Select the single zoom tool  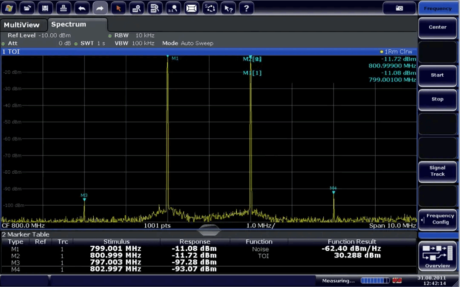tap(137, 8)
